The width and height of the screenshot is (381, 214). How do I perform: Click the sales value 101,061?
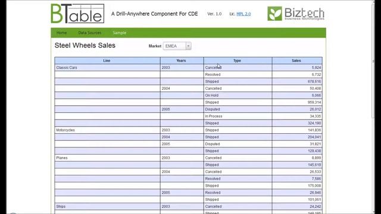314,200
